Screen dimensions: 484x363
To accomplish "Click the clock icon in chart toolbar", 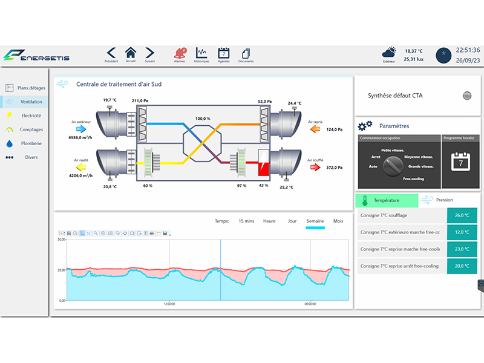I will pos(75,234).
